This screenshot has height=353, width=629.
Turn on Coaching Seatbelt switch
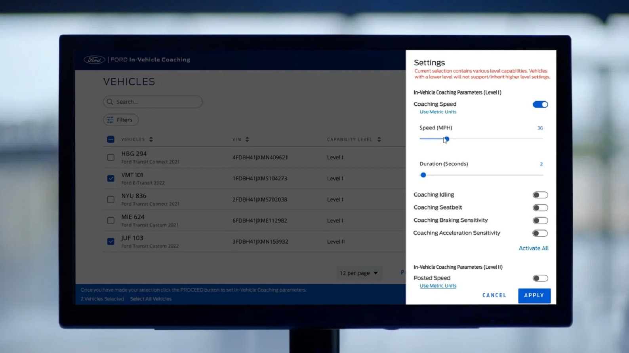point(540,208)
